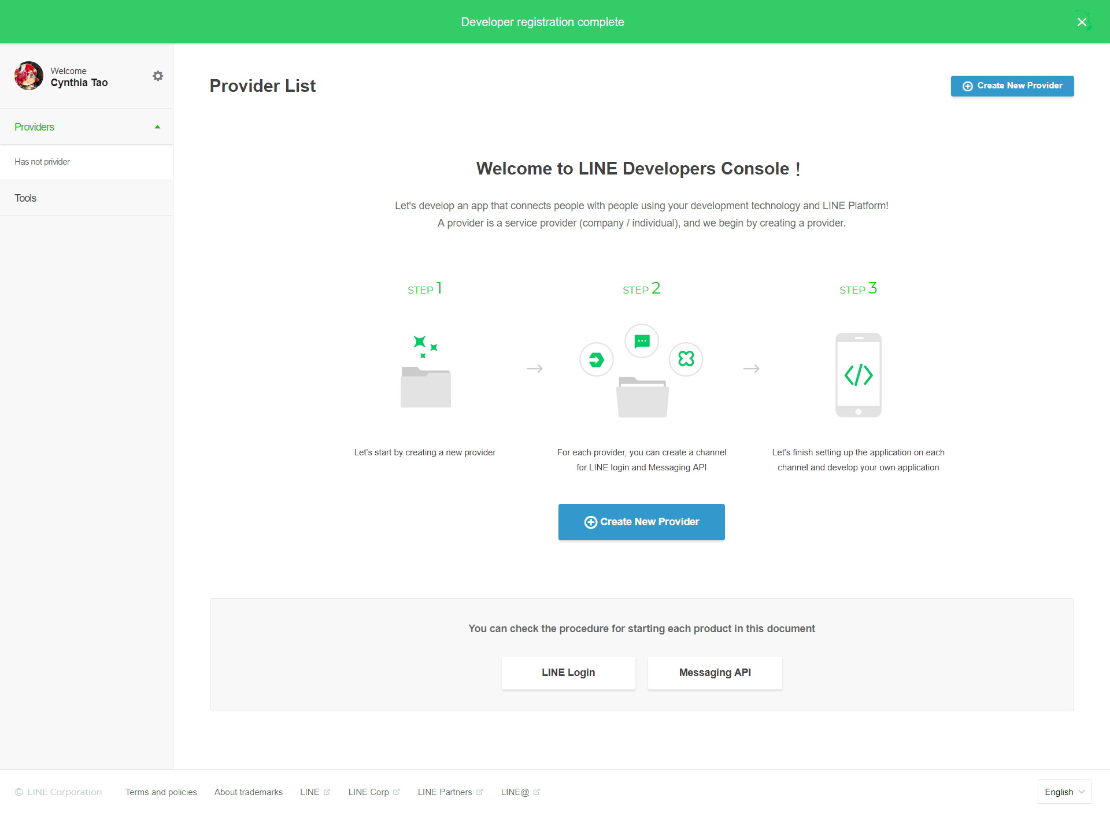Click the LINE Corporation copyright text

(58, 792)
